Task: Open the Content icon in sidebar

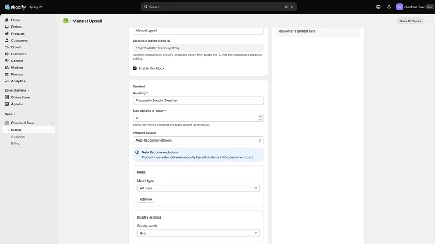Action: (7, 61)
